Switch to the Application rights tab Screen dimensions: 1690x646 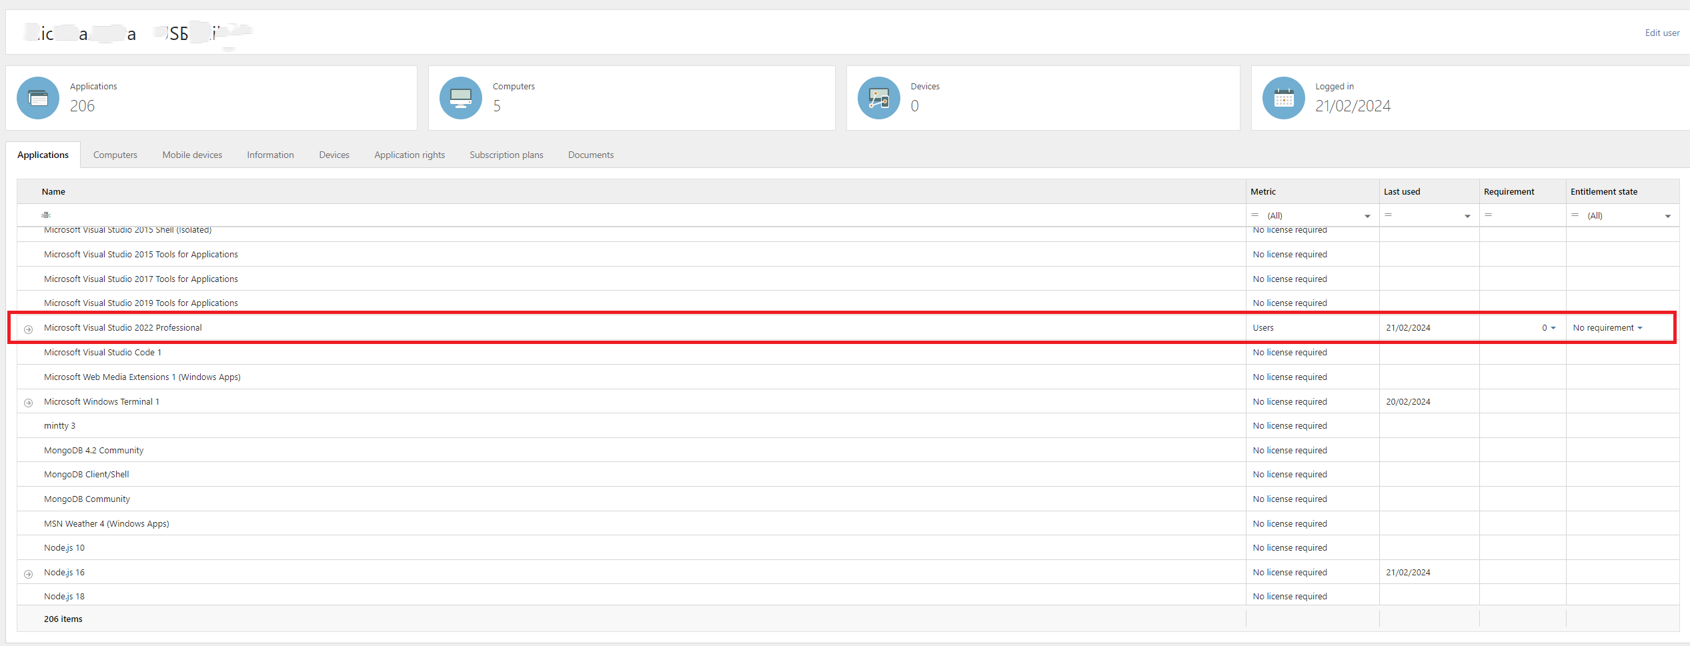tap(409, 155)
